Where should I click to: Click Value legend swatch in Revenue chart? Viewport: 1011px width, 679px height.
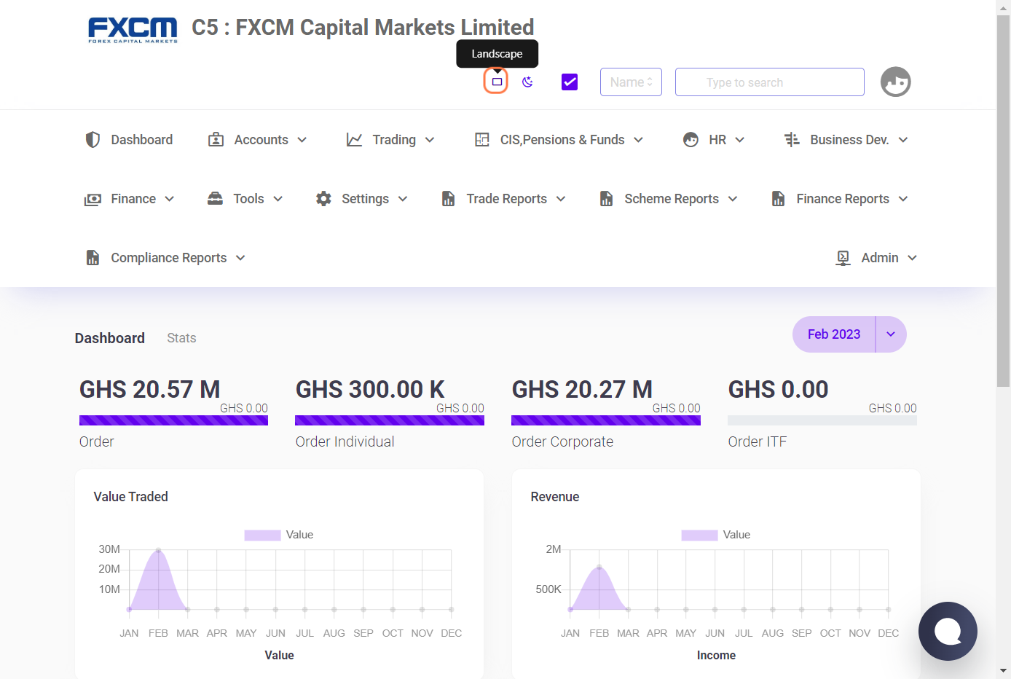coord(699,535)
